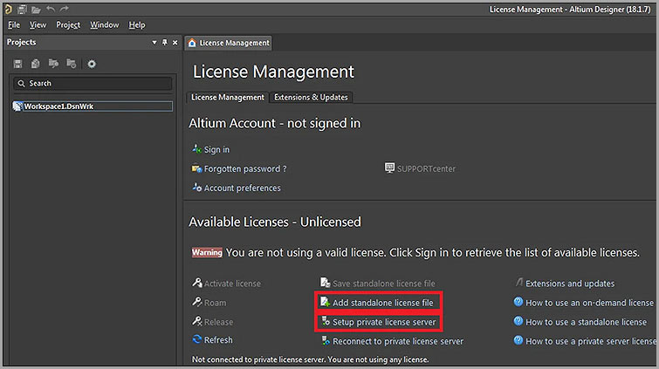The image size is (659, 369).
Task: Switch to Extensions & Updates tab
Action: coord(311,98)
